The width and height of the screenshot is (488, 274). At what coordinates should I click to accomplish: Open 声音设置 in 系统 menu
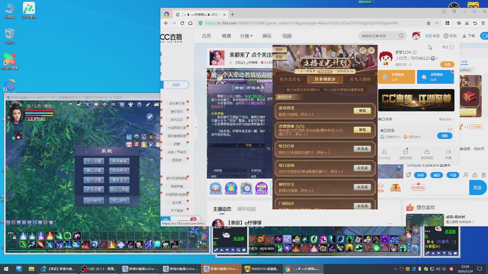(x=94, y=189)
